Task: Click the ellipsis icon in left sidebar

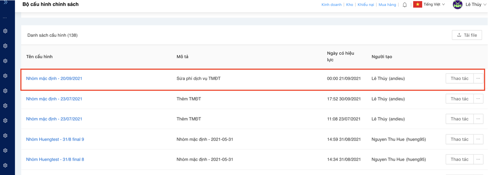Action: pyautogui.click(x=5, y=17)
